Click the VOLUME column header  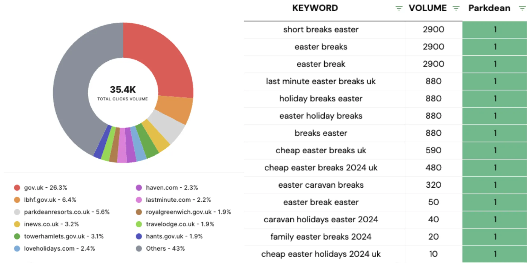coord(427,8)
